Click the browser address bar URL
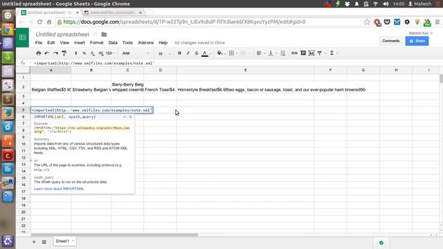The image size is (443, 249). (184, 21)
